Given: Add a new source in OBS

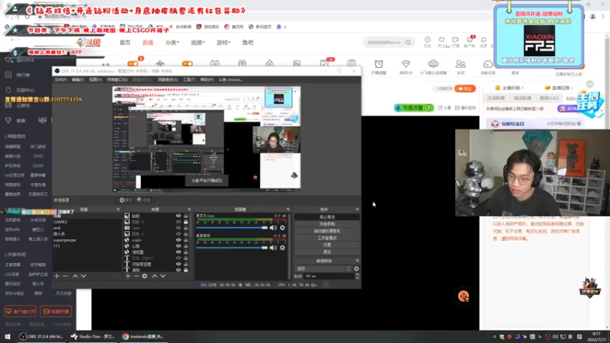Looking at the screenshot, I should tap(128, 276).
